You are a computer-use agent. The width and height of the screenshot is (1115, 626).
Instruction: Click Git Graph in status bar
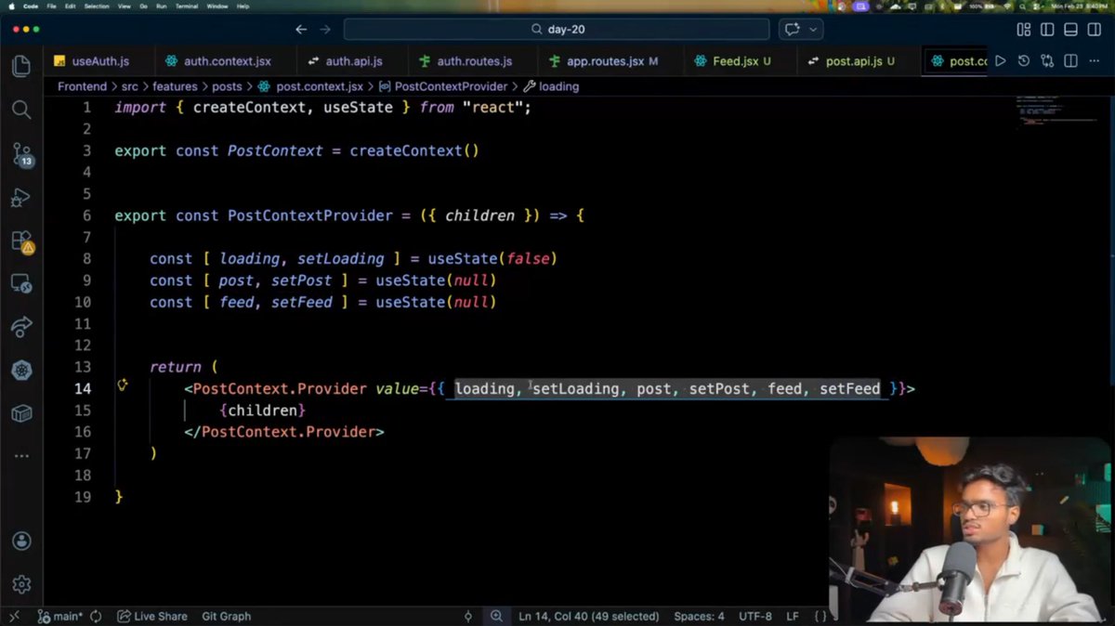(x=227, y=616)
